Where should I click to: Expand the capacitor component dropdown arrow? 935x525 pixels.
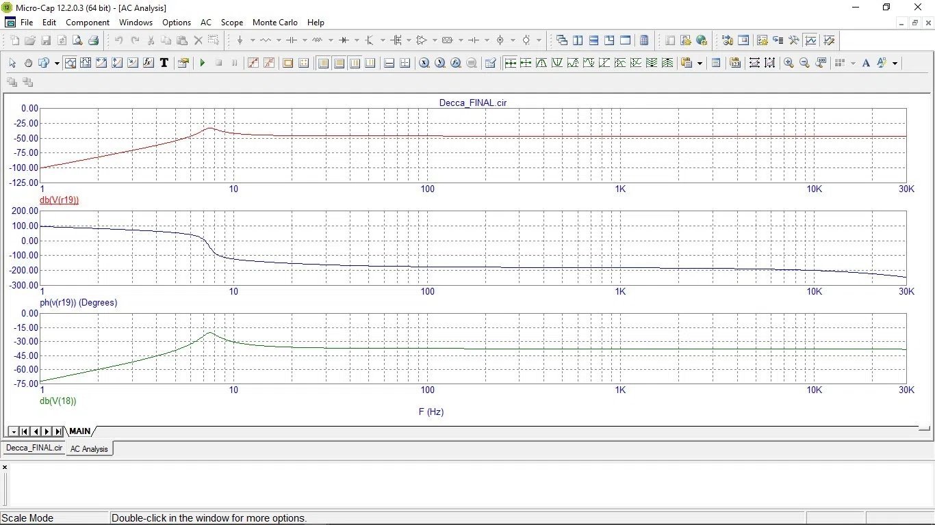[305, 40]
